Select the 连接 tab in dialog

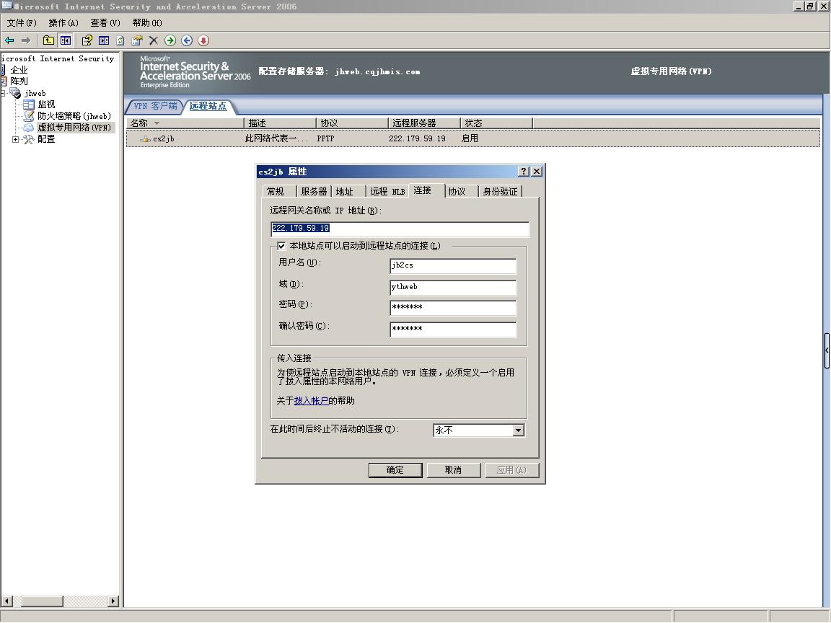[x=423, y=190]
